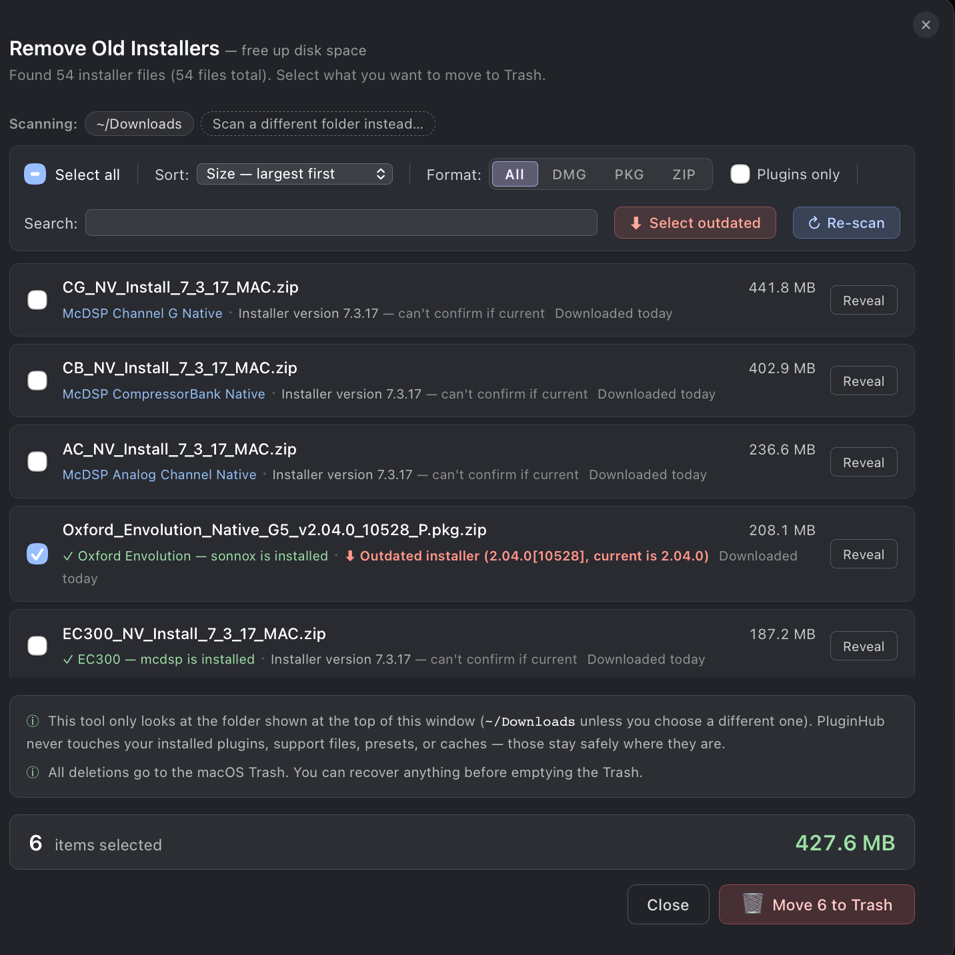Enable the Plugins only checkbox
Image resolution: width=955 pixels, height=955 pixels.
[740, 174]
